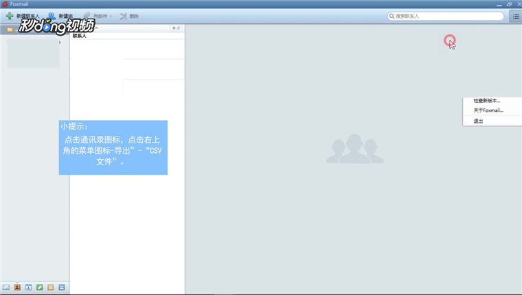Toggle the A-Z sort button
Viewport: 522px width, 295px height.
coord(176,28)
